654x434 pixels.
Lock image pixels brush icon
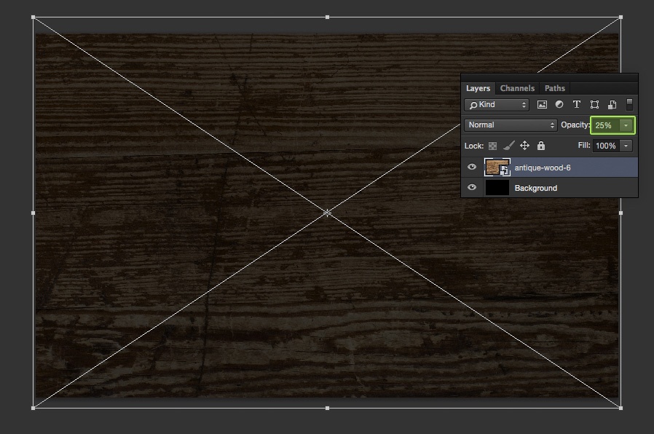(508, 146)
